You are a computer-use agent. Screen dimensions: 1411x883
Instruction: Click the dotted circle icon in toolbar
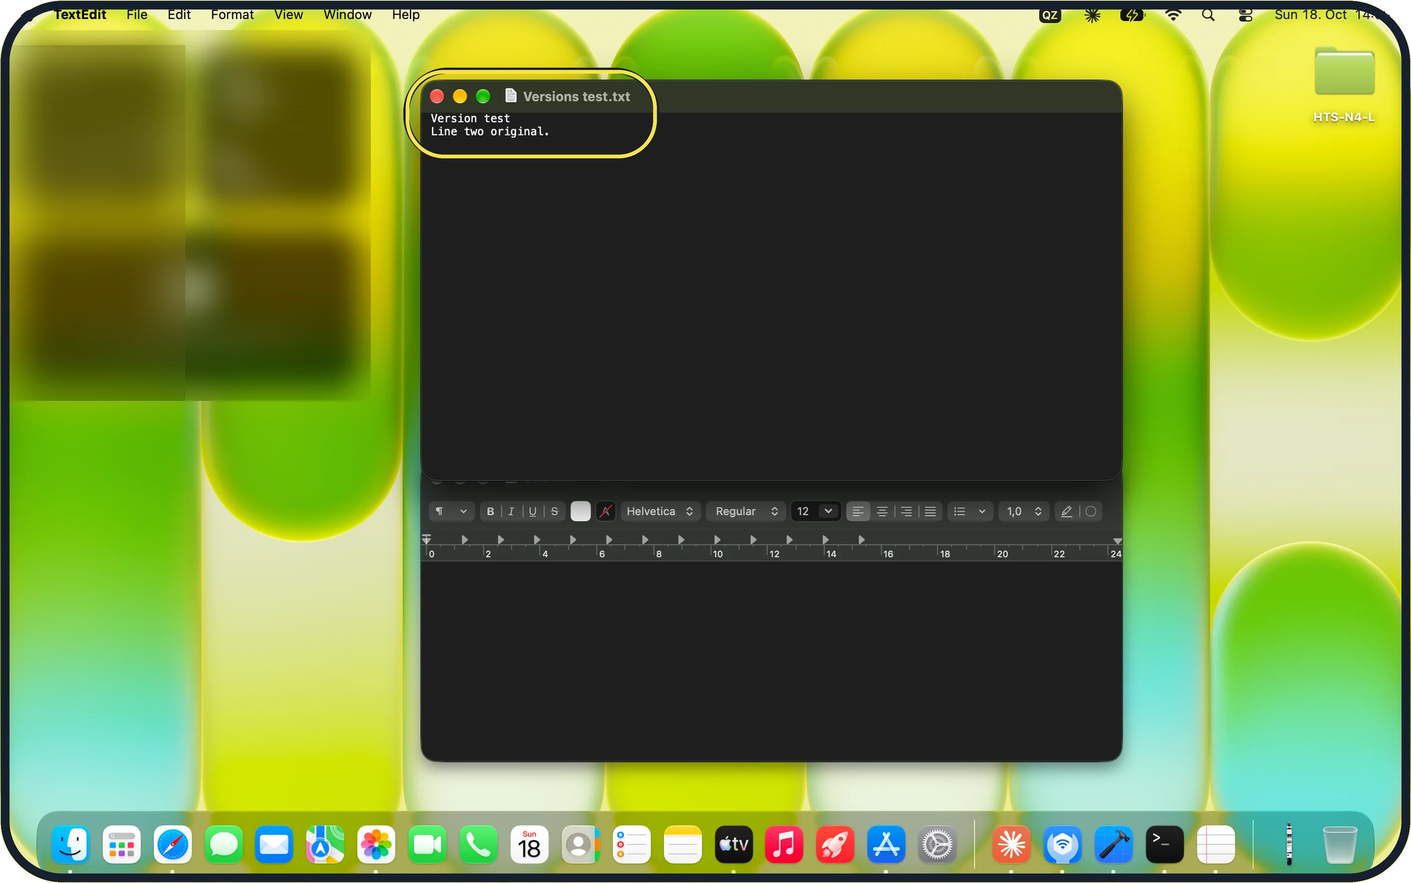click(1090, 512)
